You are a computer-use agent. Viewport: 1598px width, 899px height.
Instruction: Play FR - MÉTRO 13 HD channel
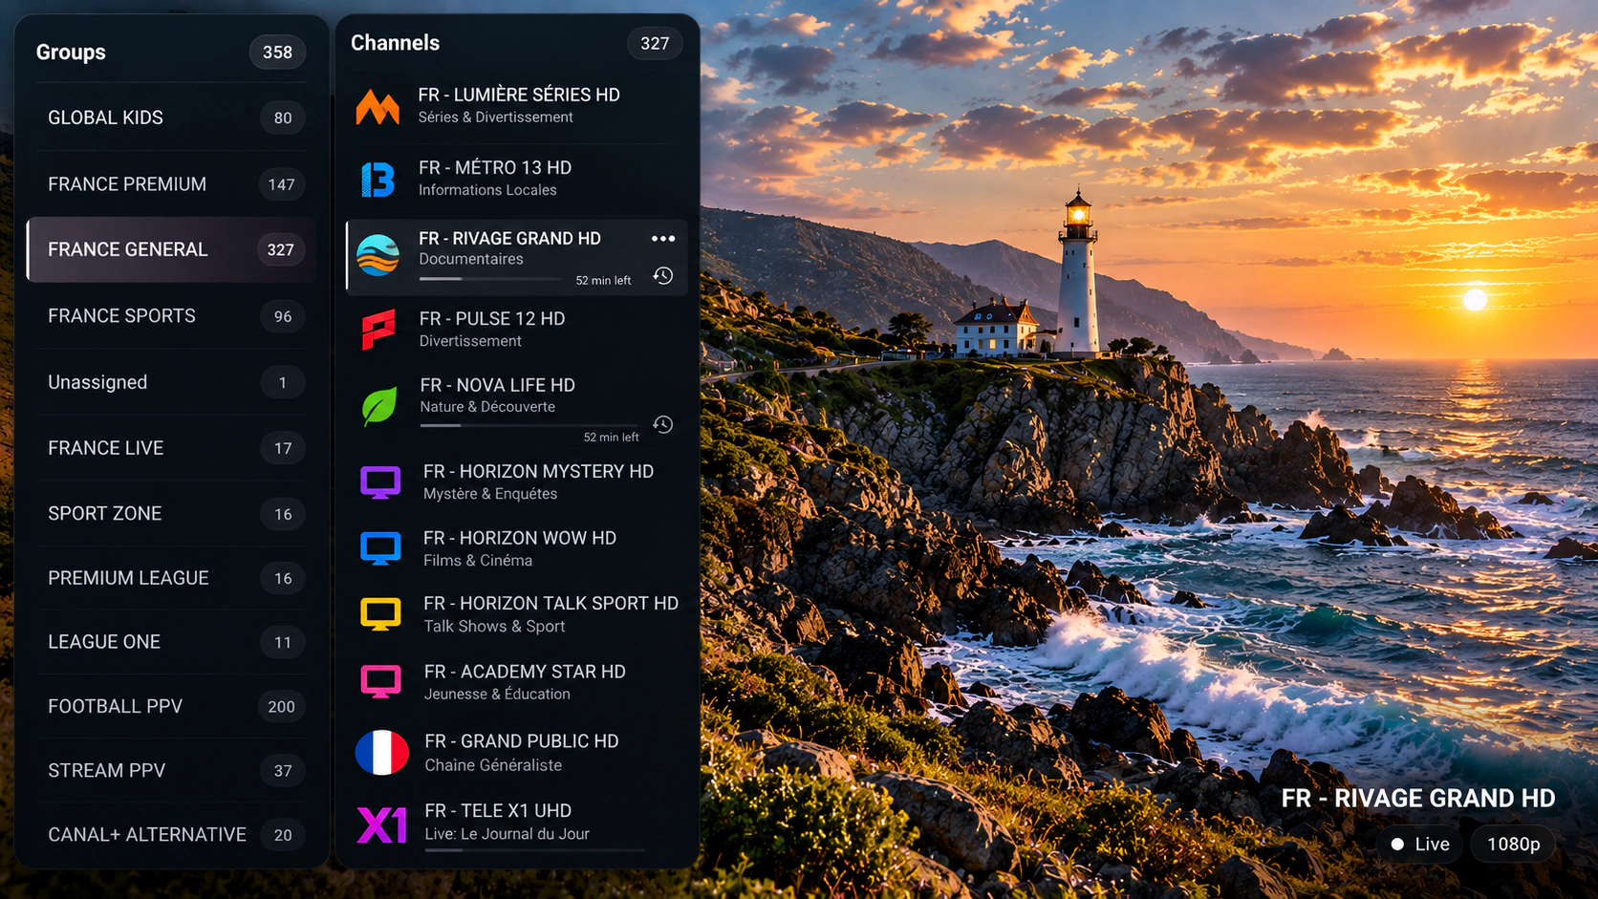(517, 179)
